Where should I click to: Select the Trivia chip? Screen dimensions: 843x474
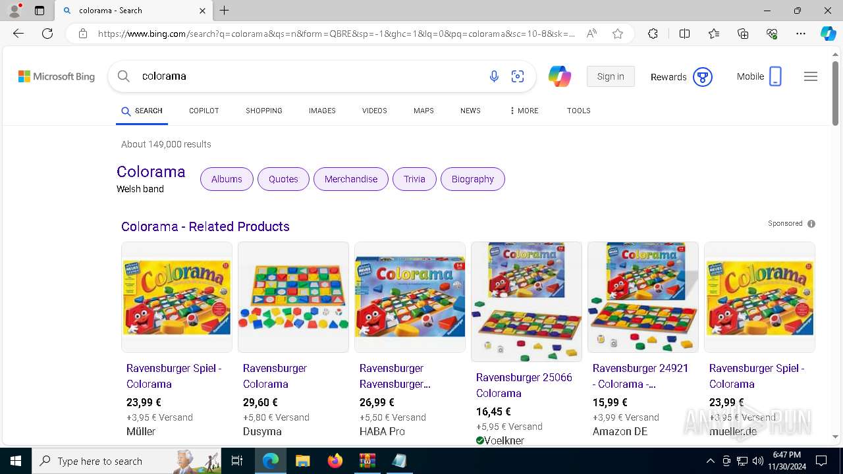click(x=414, y=179)
